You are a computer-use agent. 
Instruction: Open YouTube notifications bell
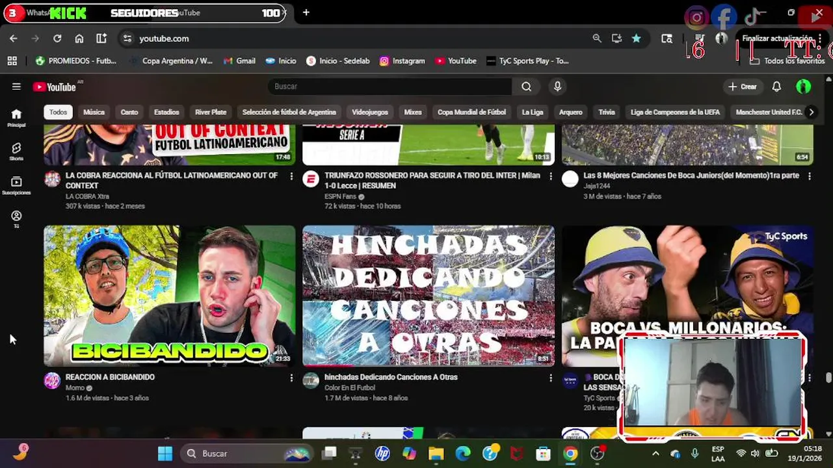pyautogui.click(x=776, y=86)
